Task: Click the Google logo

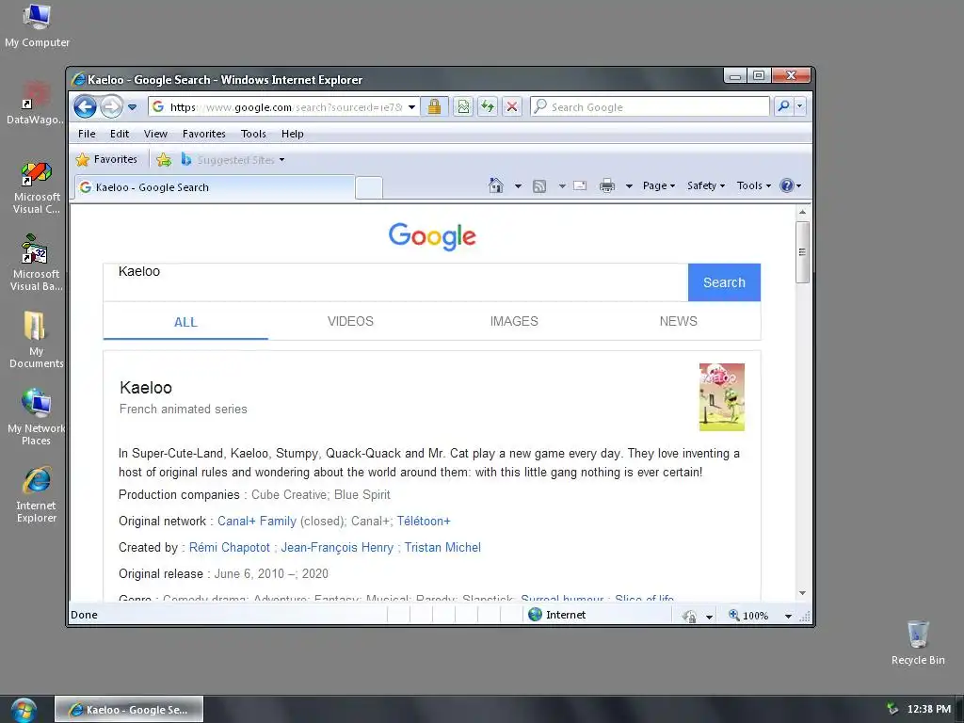Action: tap(432, 236)
